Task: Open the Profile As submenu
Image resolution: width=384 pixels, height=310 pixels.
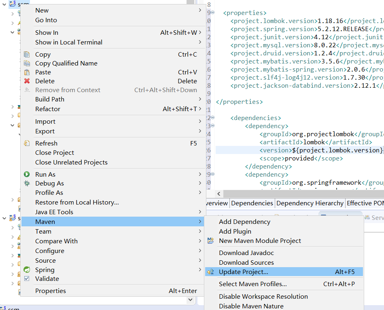Action: pyautogui.click(x=112, y=192)
